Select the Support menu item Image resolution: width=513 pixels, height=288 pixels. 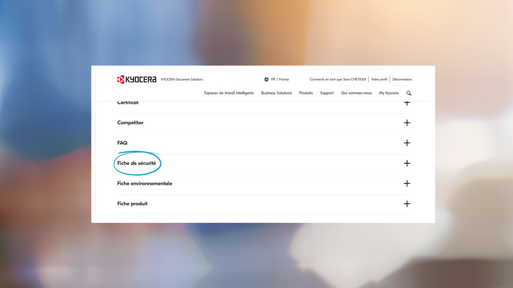coord(326,93)
